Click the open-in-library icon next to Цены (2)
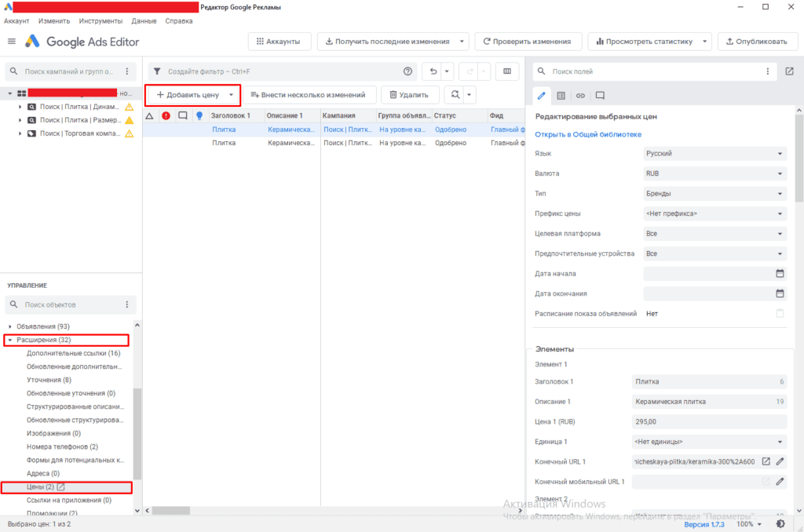Screen dimensions: 804x532 [61, 486]
